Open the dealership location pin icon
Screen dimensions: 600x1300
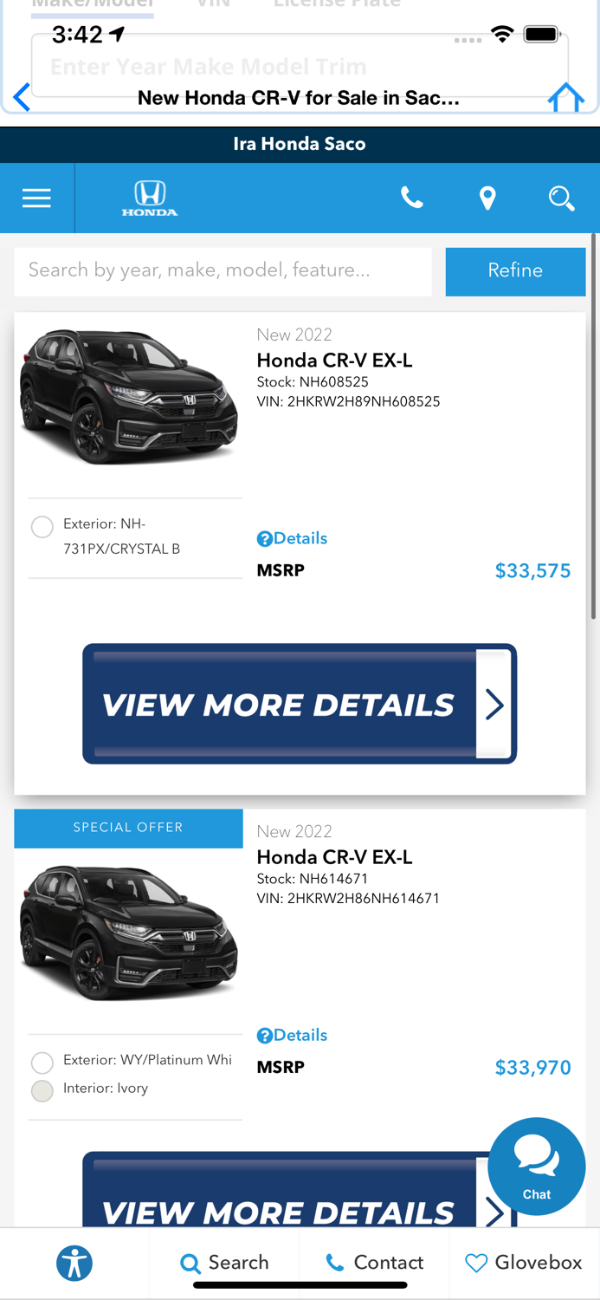point(487,198)
